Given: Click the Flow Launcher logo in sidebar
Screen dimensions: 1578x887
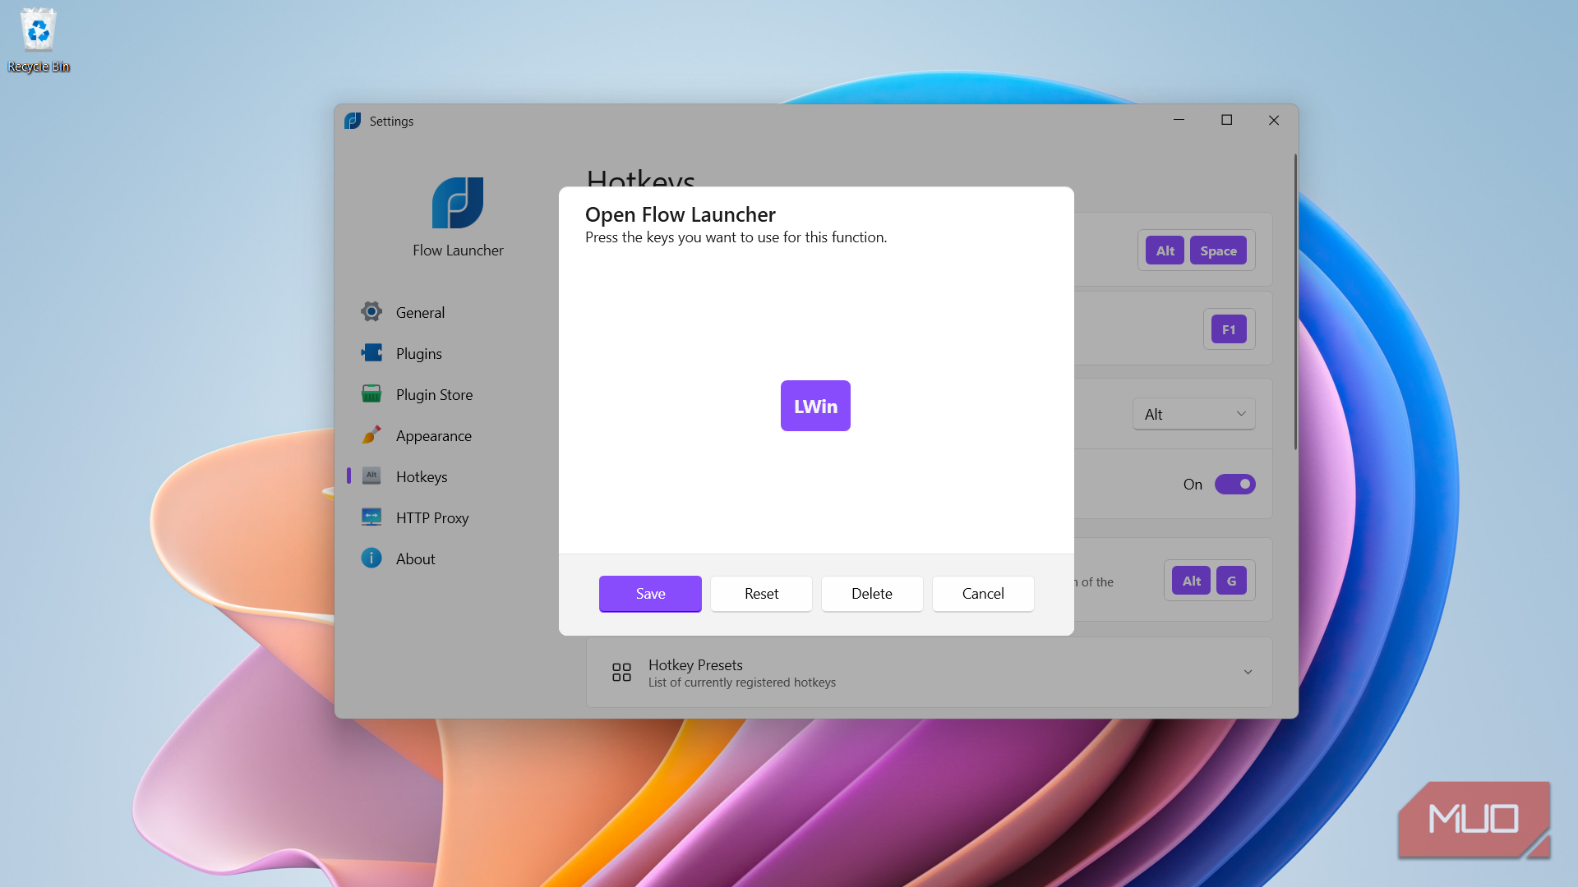Looking at the screenshot, I should (458, 203).
